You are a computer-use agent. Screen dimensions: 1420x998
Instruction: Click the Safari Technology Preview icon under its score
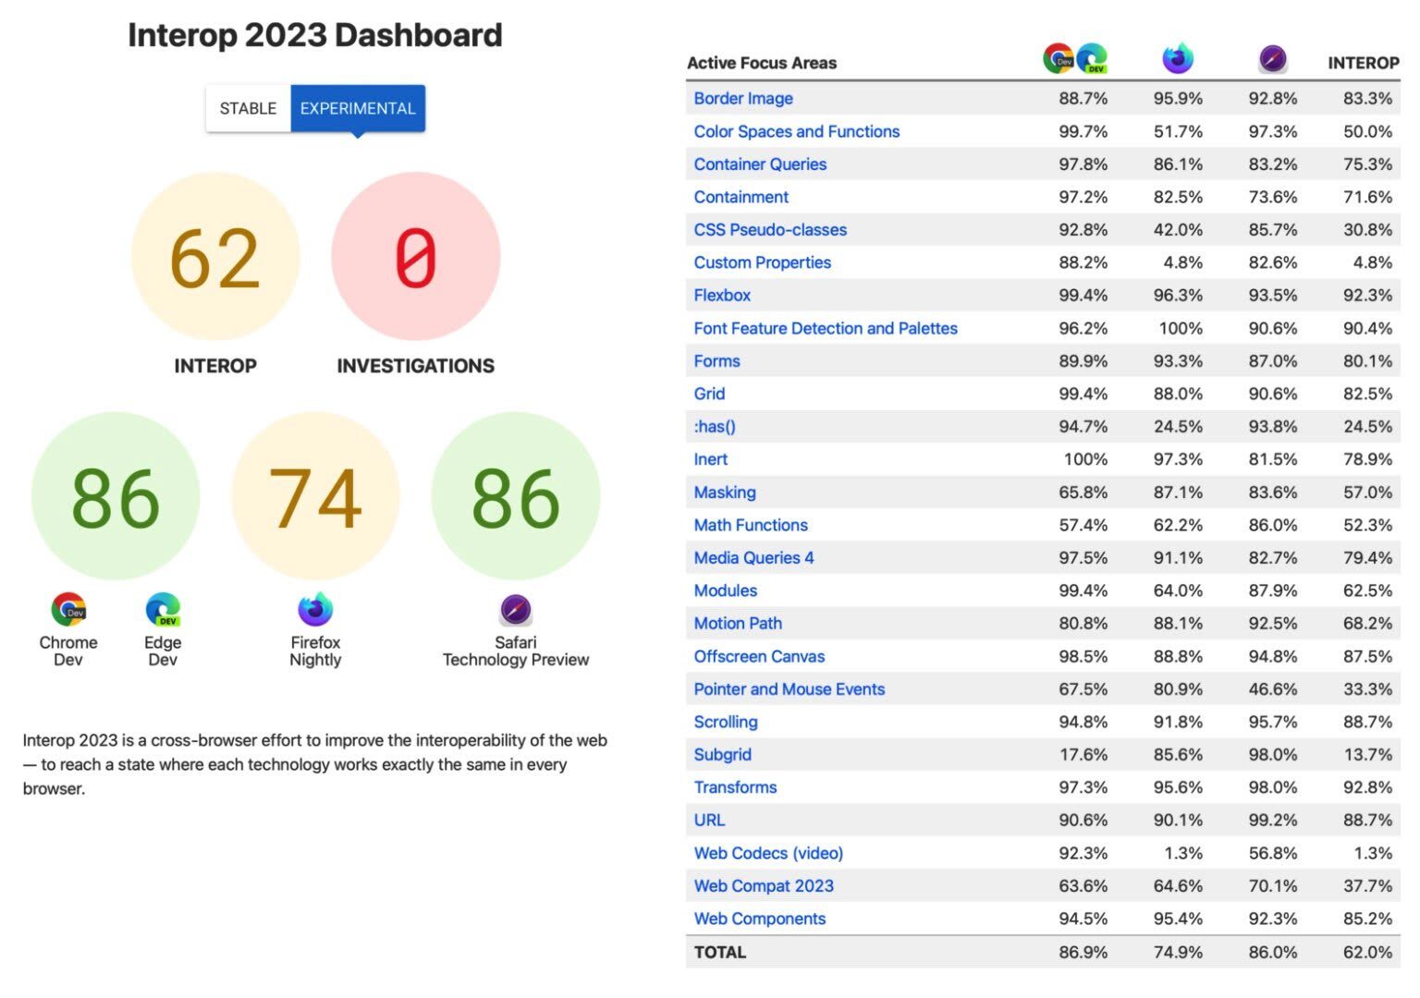[x=516, y=610]
